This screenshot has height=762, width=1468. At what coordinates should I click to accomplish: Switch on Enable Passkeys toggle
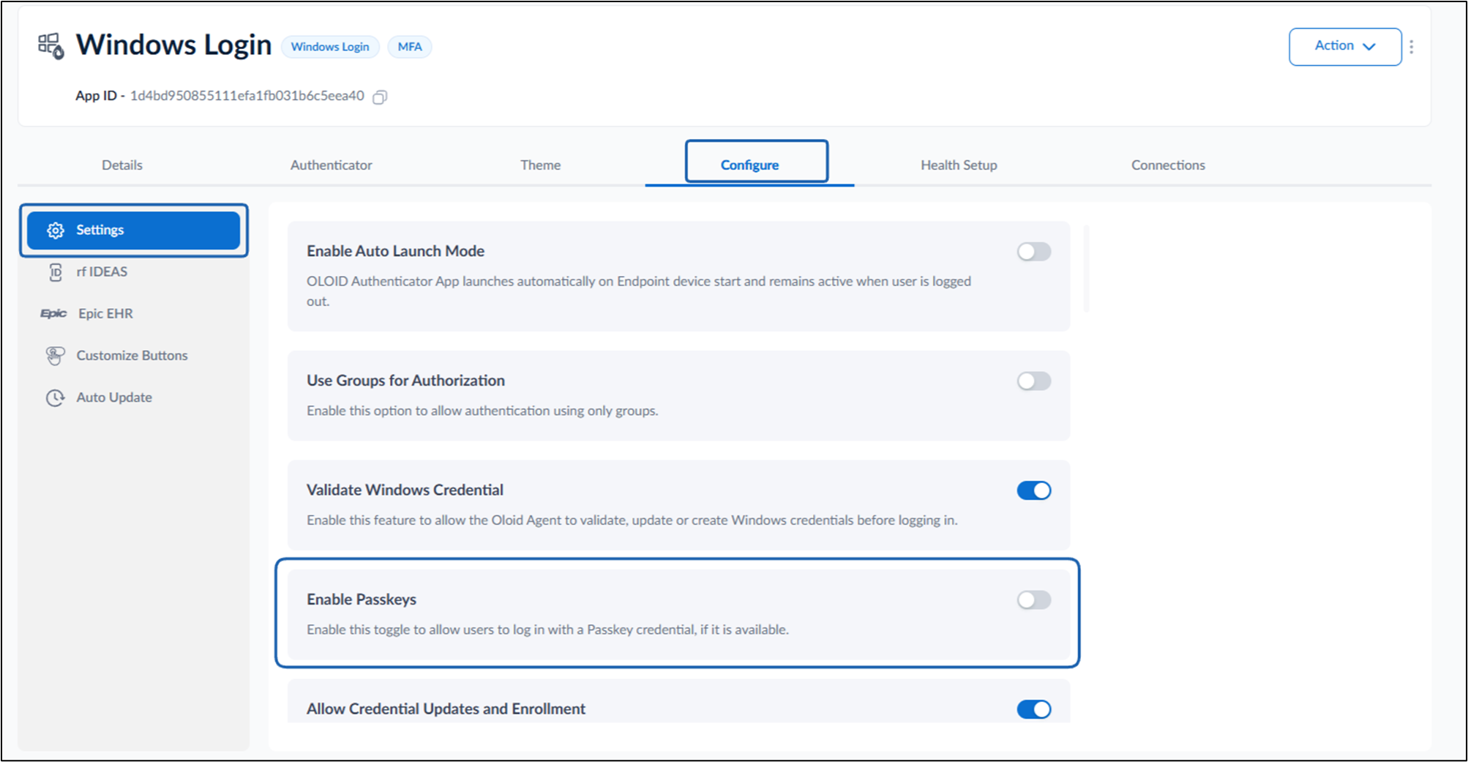(x=1033, y=600)
